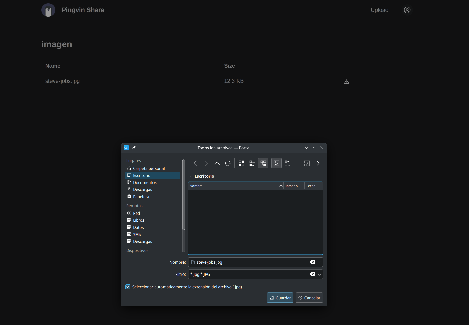
Task: Click the Cancelar button
Action: [309, 298]
